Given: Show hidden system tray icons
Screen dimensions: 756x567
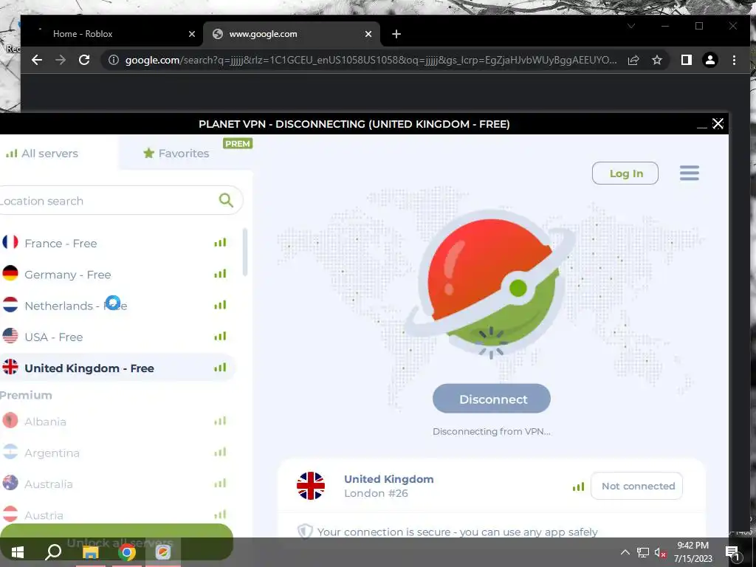Looking at the screenshot, I should [625, 552].
